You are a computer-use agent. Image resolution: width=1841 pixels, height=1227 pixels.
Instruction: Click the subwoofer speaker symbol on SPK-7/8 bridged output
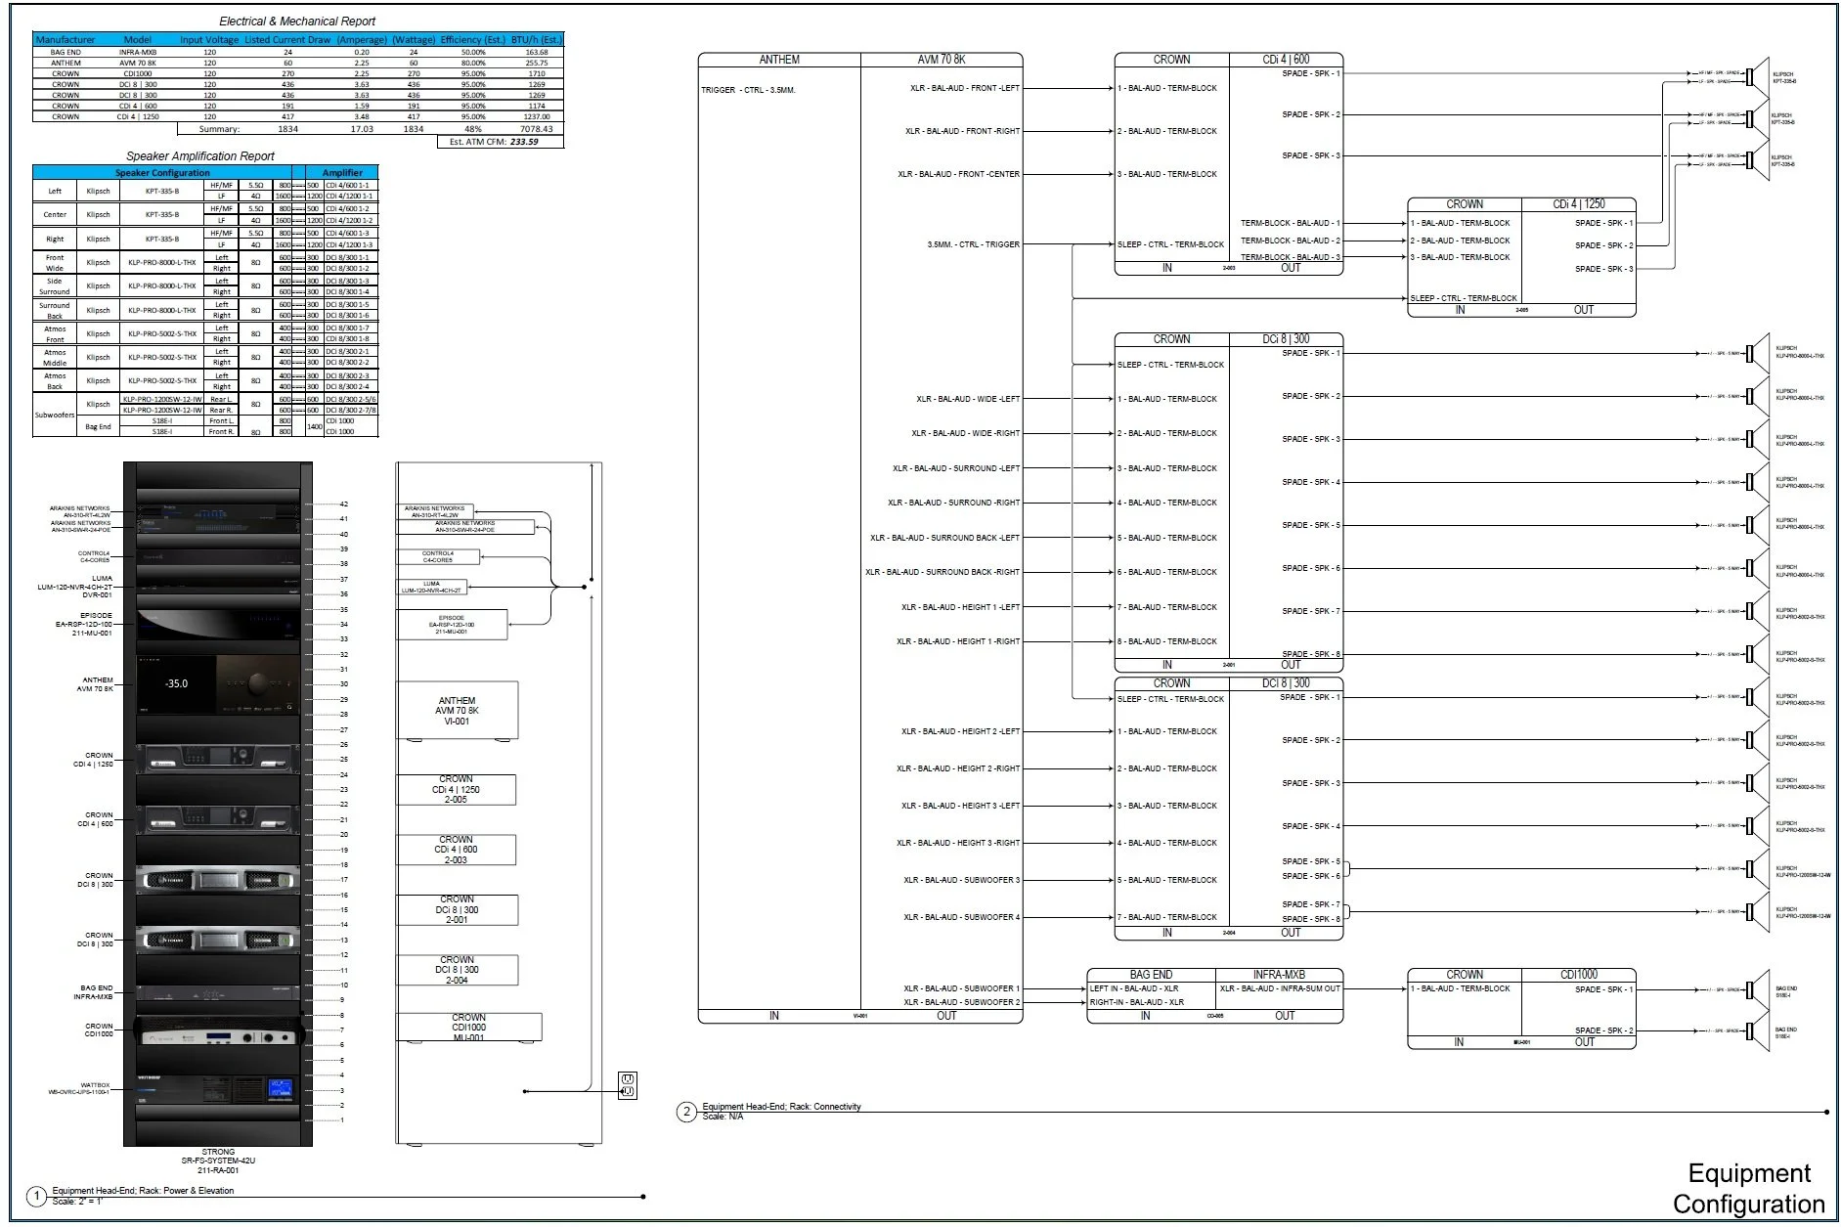pyautogui.click(x=1758, y=911)
